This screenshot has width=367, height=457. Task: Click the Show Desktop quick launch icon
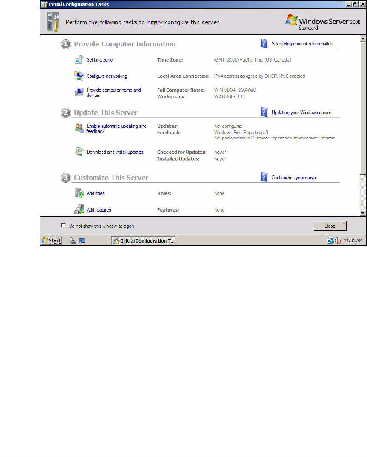pyautogui.click(x=82, y=240)
